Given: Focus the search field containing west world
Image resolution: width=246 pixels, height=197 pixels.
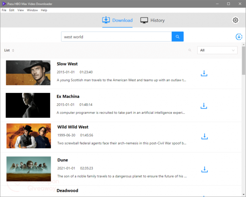Looking at the screenshot, I should coord(117,37).
